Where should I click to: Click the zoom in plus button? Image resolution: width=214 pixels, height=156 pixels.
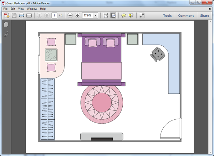pos(77,16)
